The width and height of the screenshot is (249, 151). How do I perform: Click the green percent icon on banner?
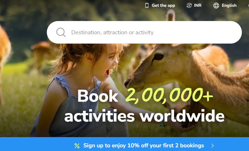tap(77, 146)
